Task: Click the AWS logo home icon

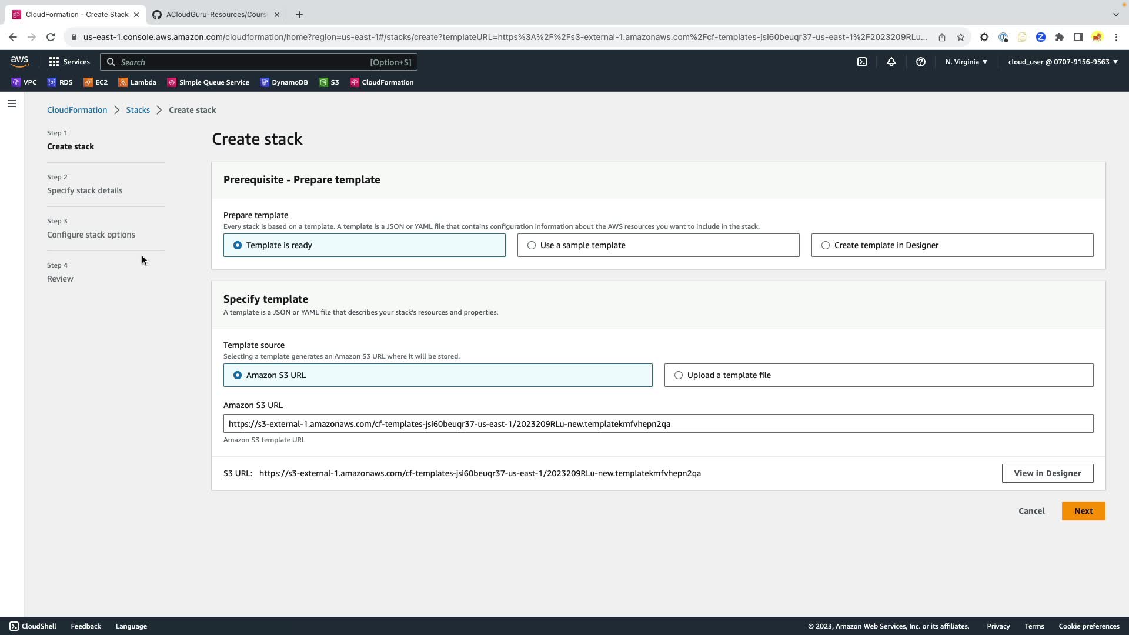Action: point(19,62)
